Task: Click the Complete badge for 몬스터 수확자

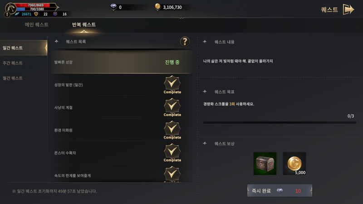Action: tap(172, 153)
